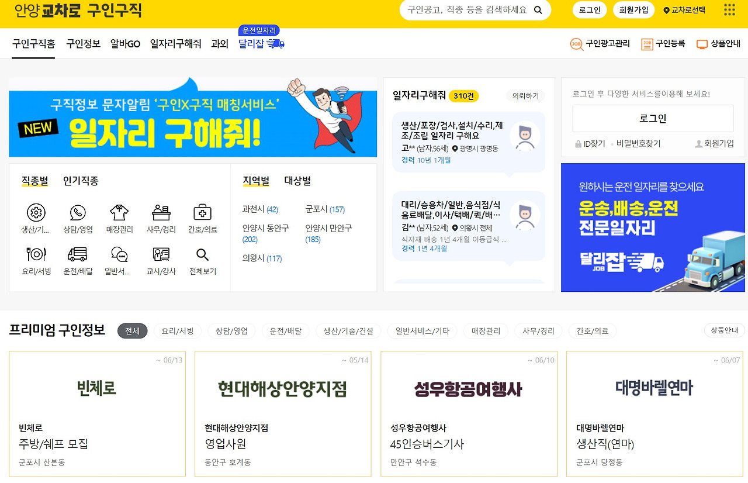Open the 구인정보 menu

pos(83,44)
